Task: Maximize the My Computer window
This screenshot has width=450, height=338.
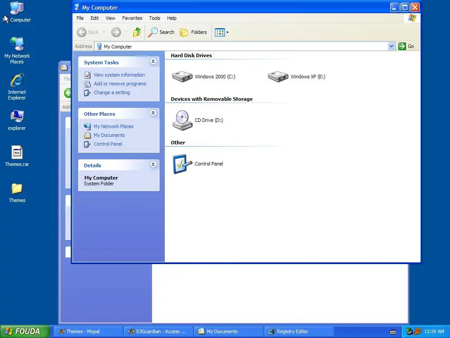Action: [x=405, y=7]
